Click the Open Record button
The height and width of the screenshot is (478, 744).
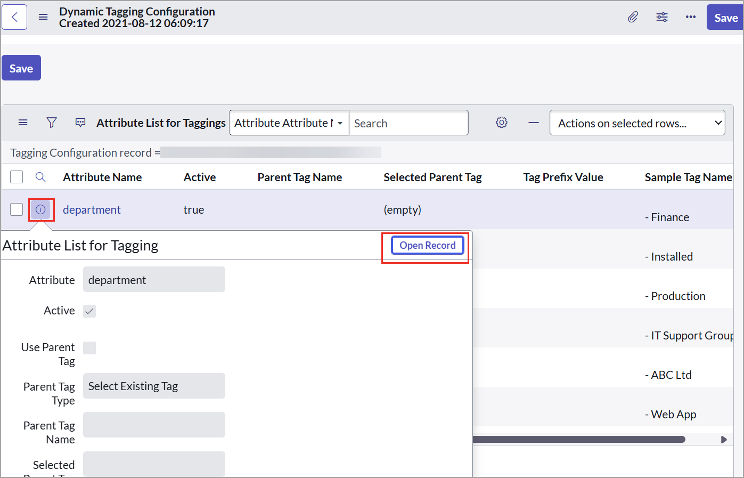(427, 245)
